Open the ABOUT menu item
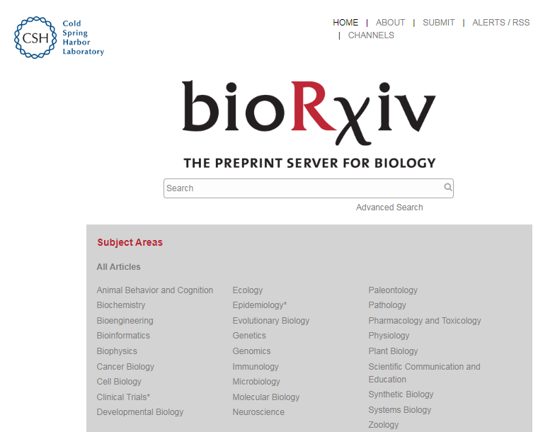Viewport: 538px width, 432px height. 391,23
